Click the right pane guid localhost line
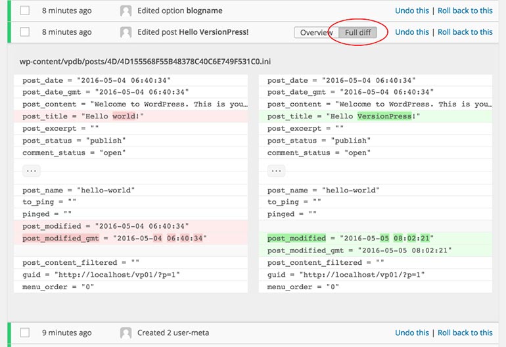This screenshot has width=506, height=347. coord(376,275)
